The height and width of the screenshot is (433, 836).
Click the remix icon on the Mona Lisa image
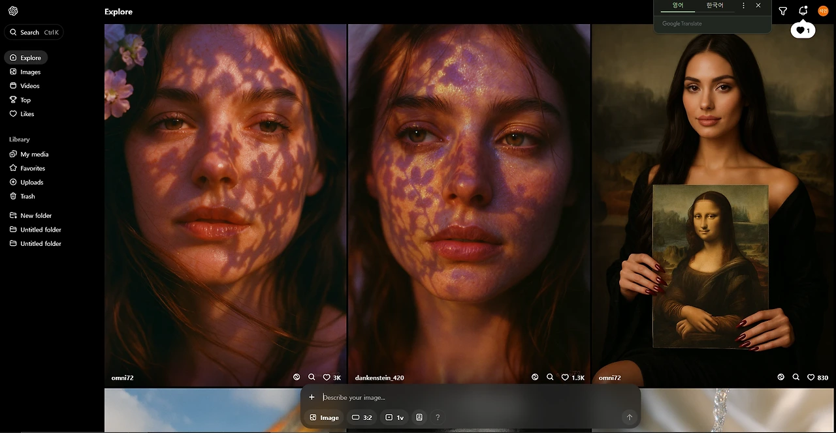tap(780, 377)
